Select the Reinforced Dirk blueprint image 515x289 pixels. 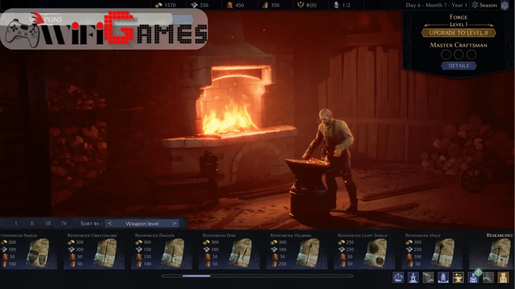click(x=241, y=253)
